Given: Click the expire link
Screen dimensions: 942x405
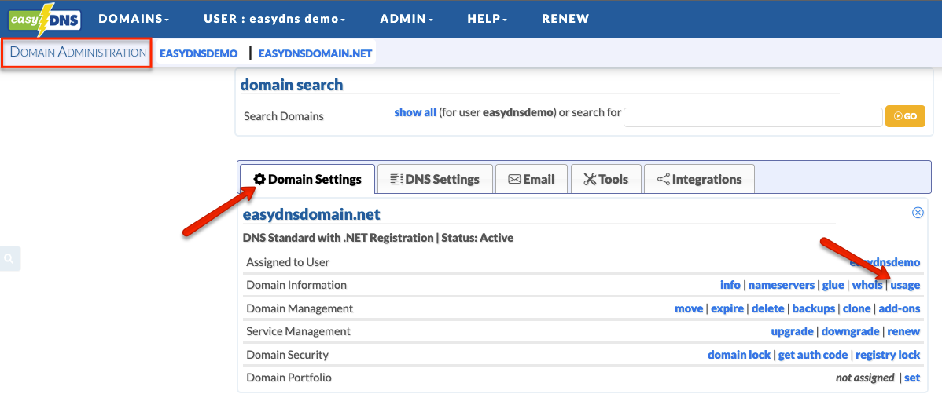Looking at the screenshot, I should point(727,308).
